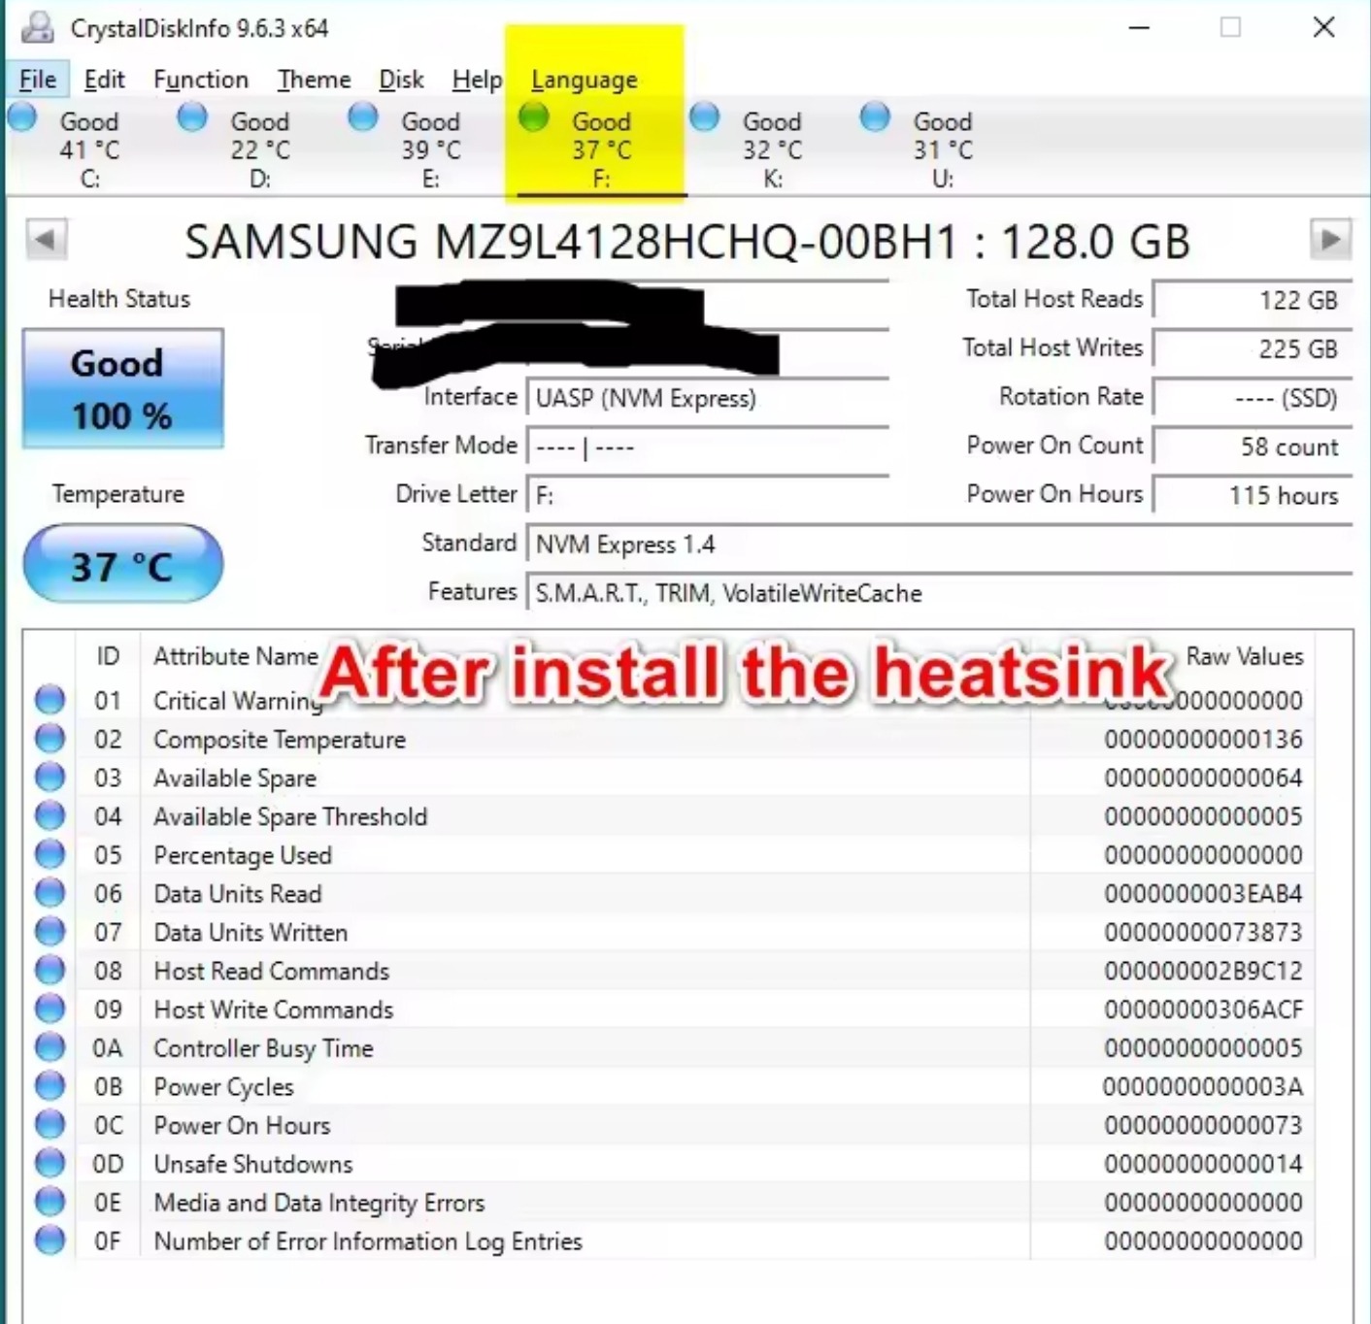Select the Unsafe Shutdowns attribute name
This screenshot has width=1371, height=1324.
click(253, 1164)
